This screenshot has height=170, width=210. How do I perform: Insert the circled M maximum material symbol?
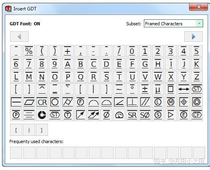click(171, 102)
